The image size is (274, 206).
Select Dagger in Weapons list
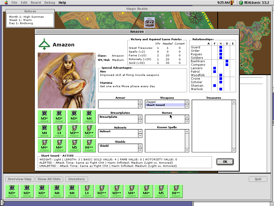click(165, 102)
